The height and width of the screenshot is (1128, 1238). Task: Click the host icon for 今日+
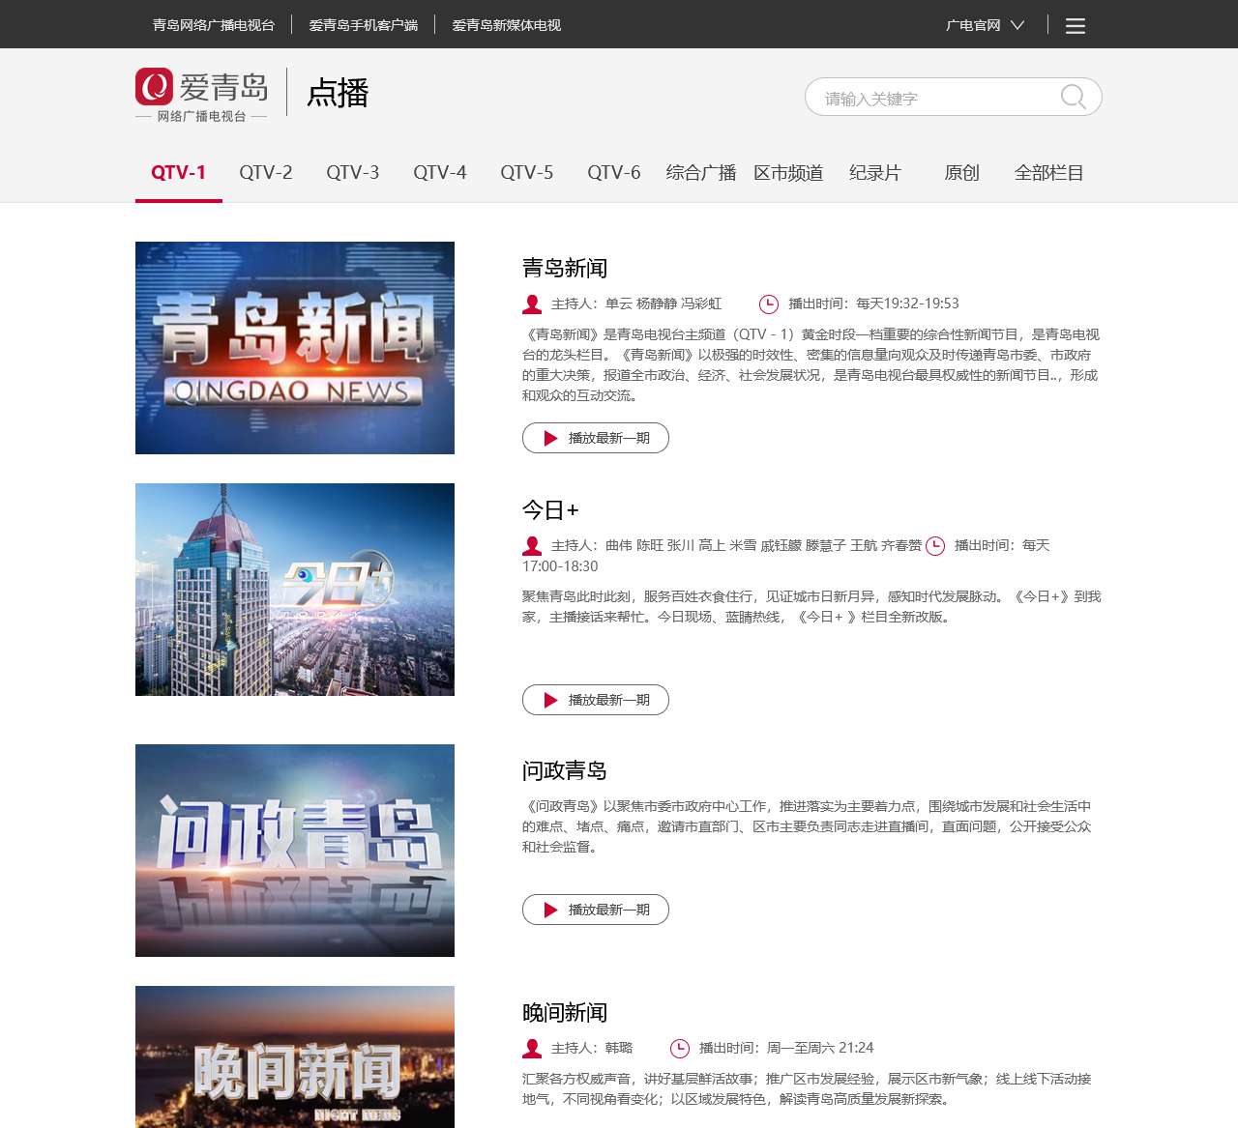532,546
